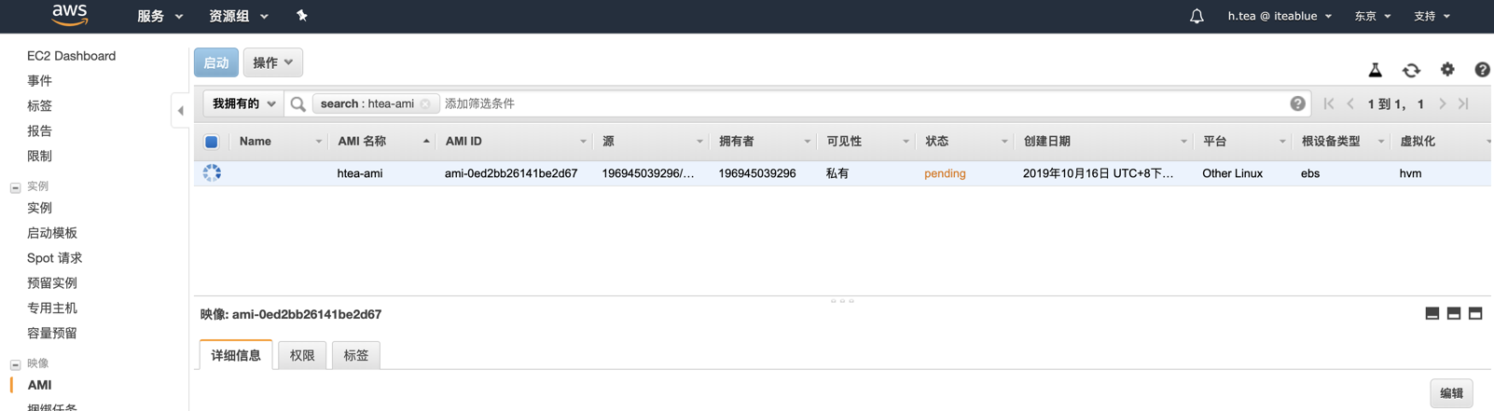This screenshot has height=411, width=1494.
Task: Collapse the 实例 section in sidebar
Action: click(15, 187)
